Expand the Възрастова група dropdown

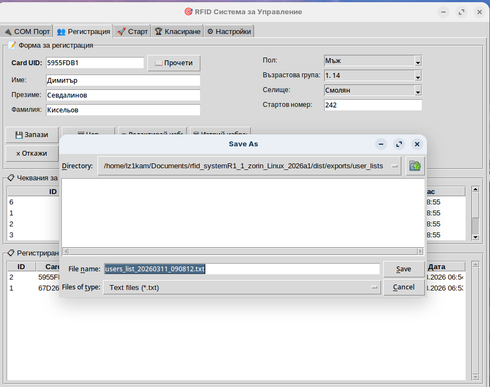[x=418, y=76]
